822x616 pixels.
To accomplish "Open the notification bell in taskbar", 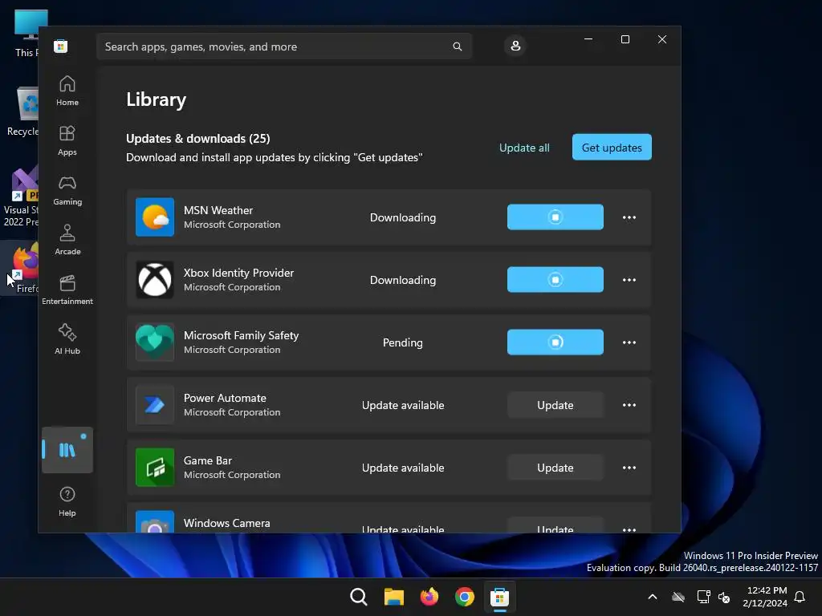I will tap(800, 597).
